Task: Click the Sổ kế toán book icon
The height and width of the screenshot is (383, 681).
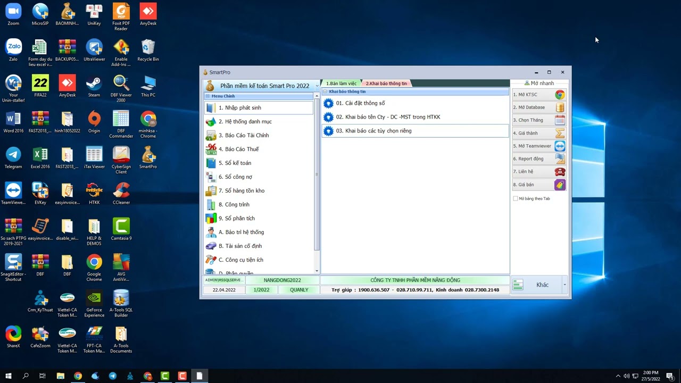Action: 211,163
